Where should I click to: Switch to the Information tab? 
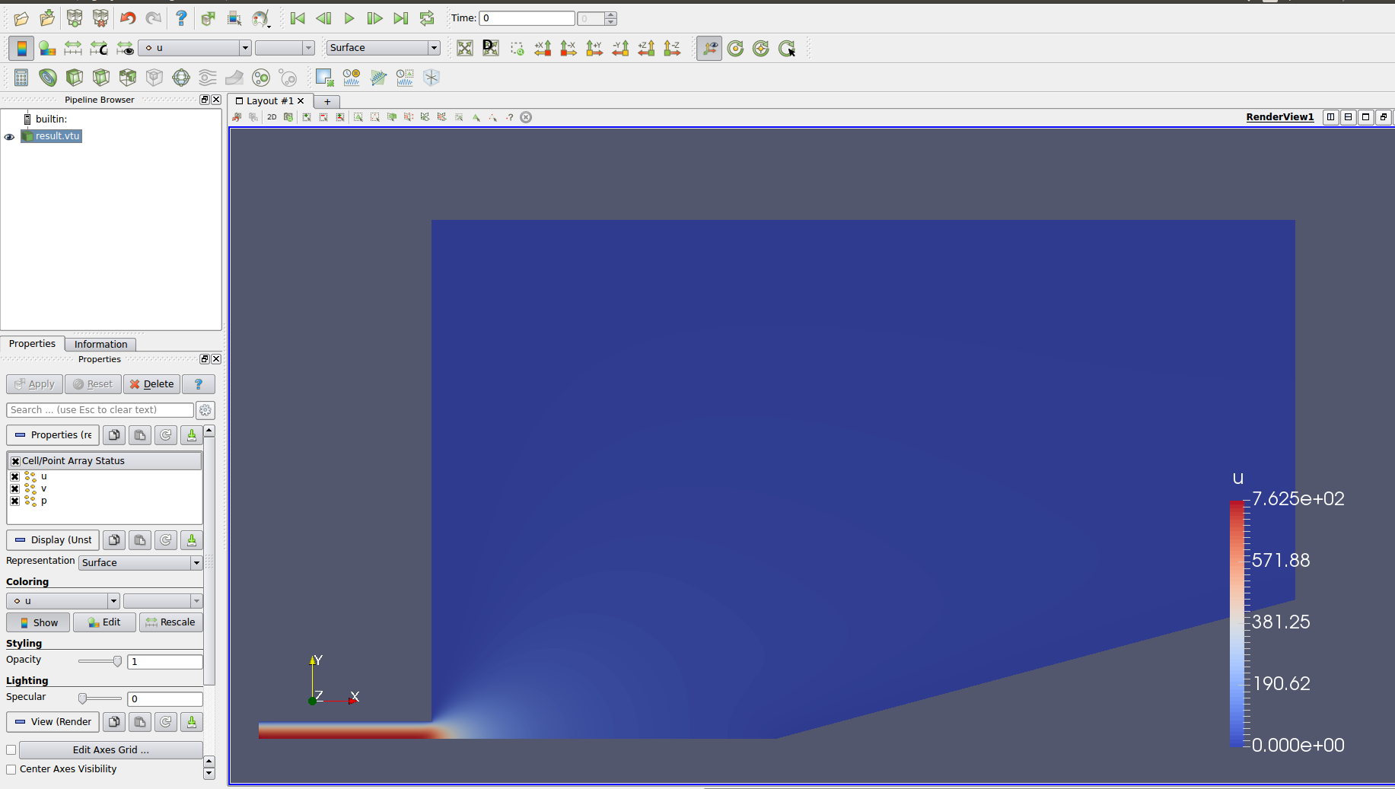click(x=100, y=344)
